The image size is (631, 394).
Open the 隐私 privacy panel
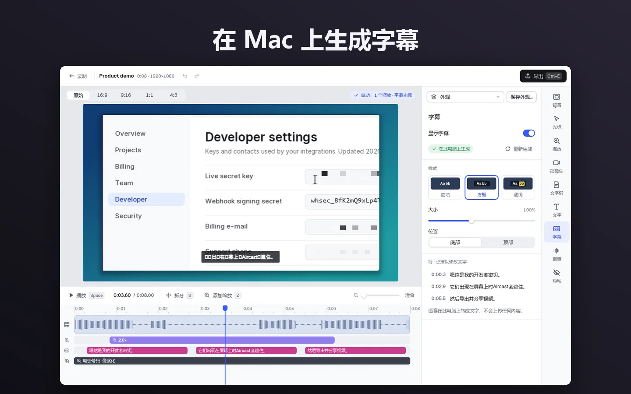(557, 276)
